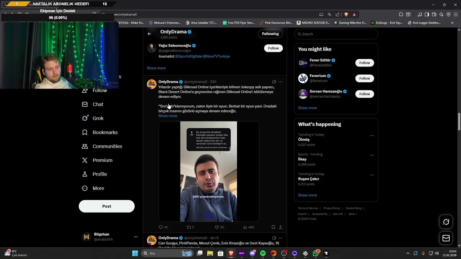Image resolution: width=461 pixels, height=259 pixels.
Task: Click the Post button
Action: 107,206
